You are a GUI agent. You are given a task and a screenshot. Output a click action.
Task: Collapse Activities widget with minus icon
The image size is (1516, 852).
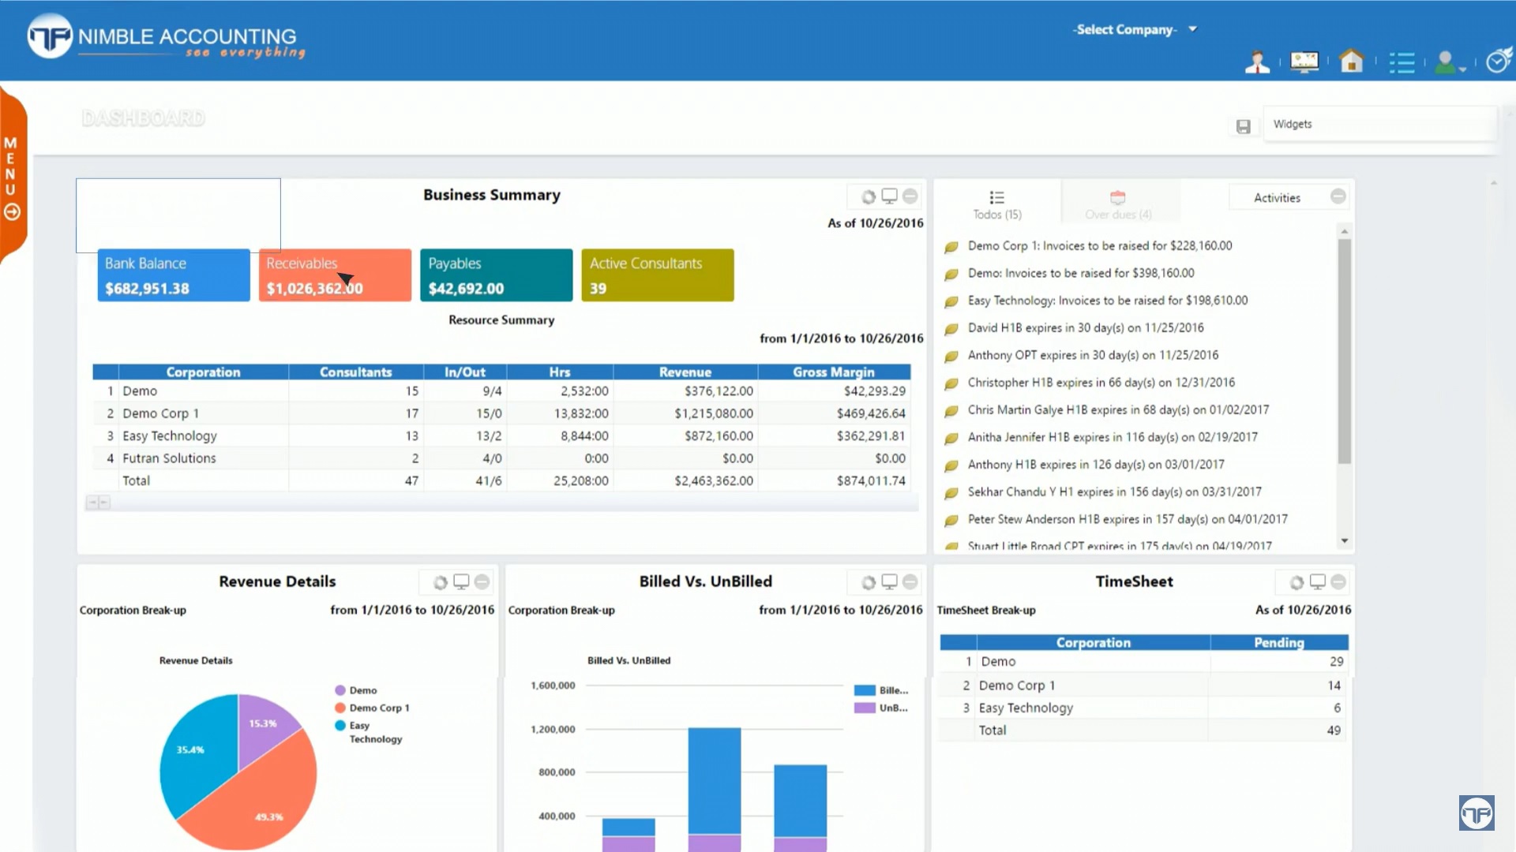[1338, 196]
